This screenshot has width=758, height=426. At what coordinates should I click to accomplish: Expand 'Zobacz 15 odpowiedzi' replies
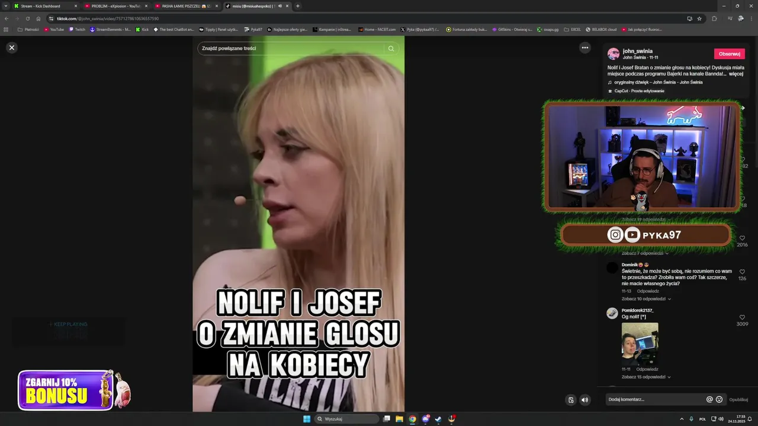[646, 377]
